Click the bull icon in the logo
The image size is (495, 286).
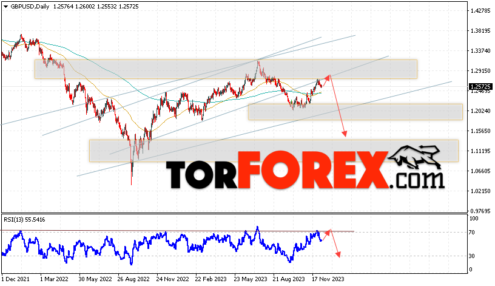click(414, 157)
